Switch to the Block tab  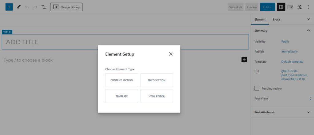[x=276, y=19]
